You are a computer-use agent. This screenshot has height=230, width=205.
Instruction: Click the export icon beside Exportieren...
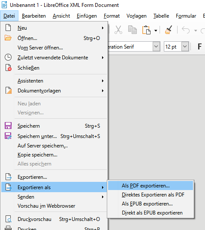tap(9, 177)
